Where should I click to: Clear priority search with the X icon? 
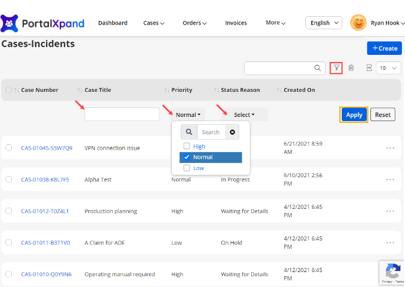point(232,132)
